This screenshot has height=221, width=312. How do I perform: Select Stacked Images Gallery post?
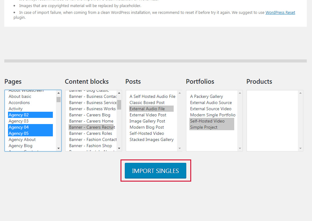pos(151,139)
